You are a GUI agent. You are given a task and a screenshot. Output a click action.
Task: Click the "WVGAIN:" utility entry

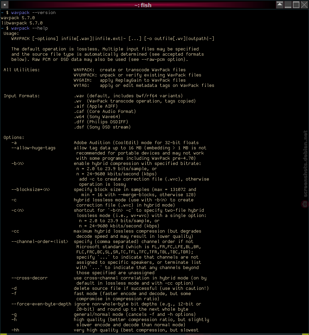83,80
